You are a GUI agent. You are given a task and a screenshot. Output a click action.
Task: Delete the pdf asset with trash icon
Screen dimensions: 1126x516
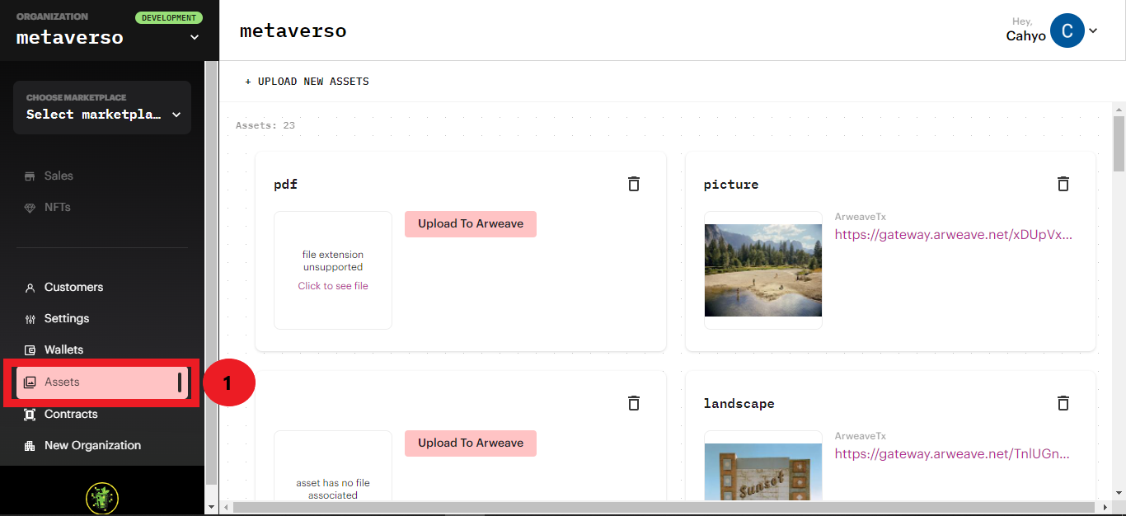pyautogui.click(x=633, y=184)
